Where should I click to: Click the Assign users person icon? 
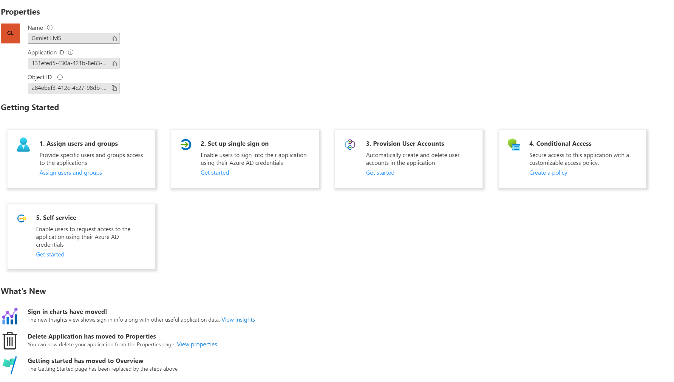[24, 145]
